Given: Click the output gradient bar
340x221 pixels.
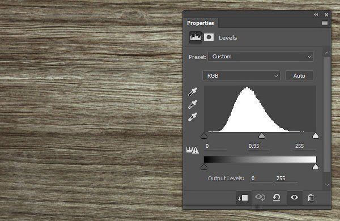Looking at the screenshot, I should tap(260, 160).
